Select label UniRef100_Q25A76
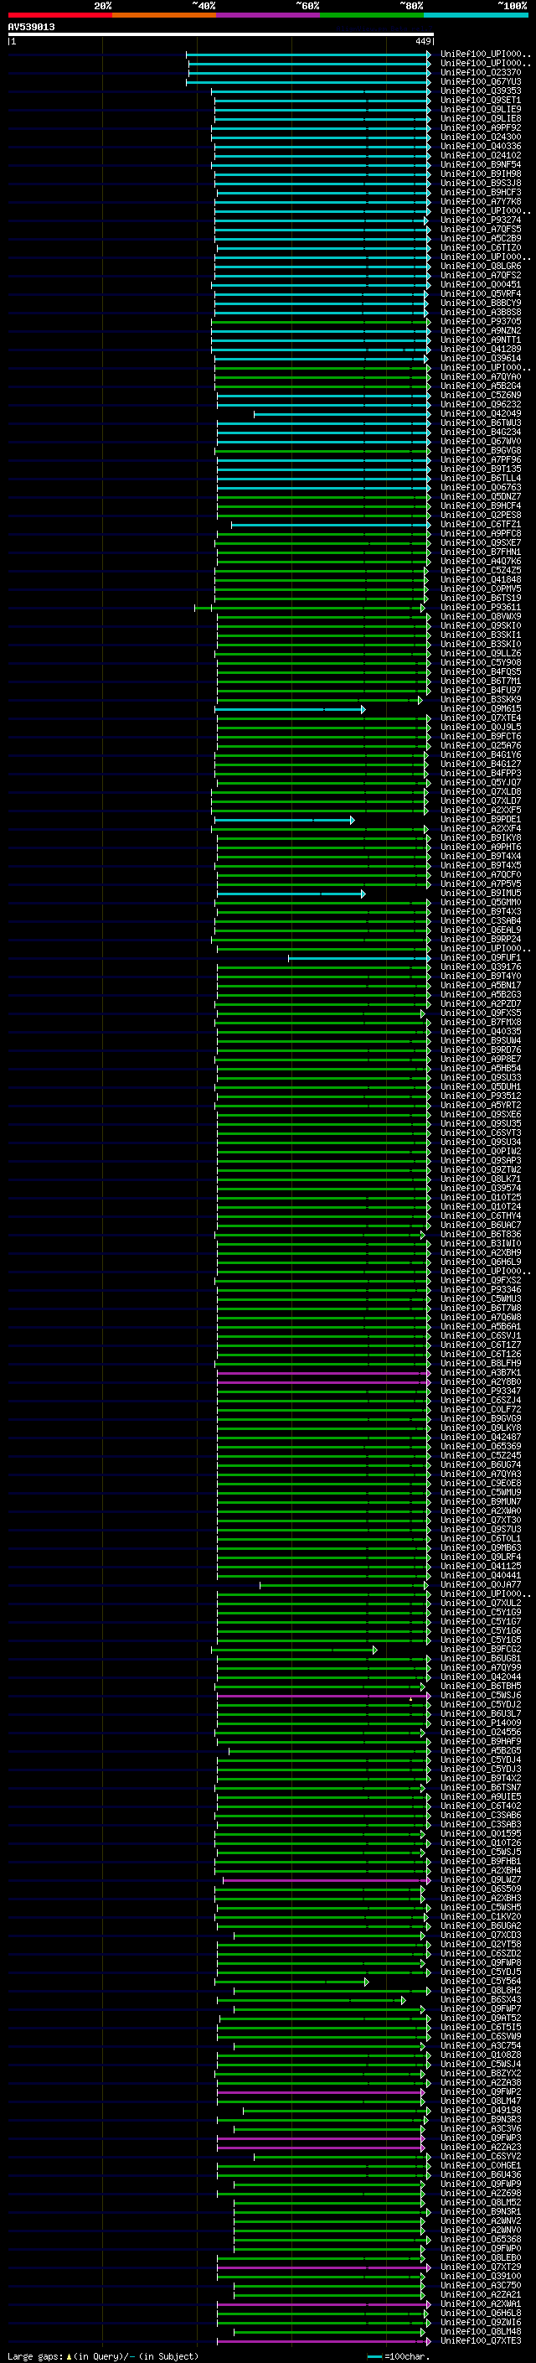The image size is (536, 2363). point(480,746)
